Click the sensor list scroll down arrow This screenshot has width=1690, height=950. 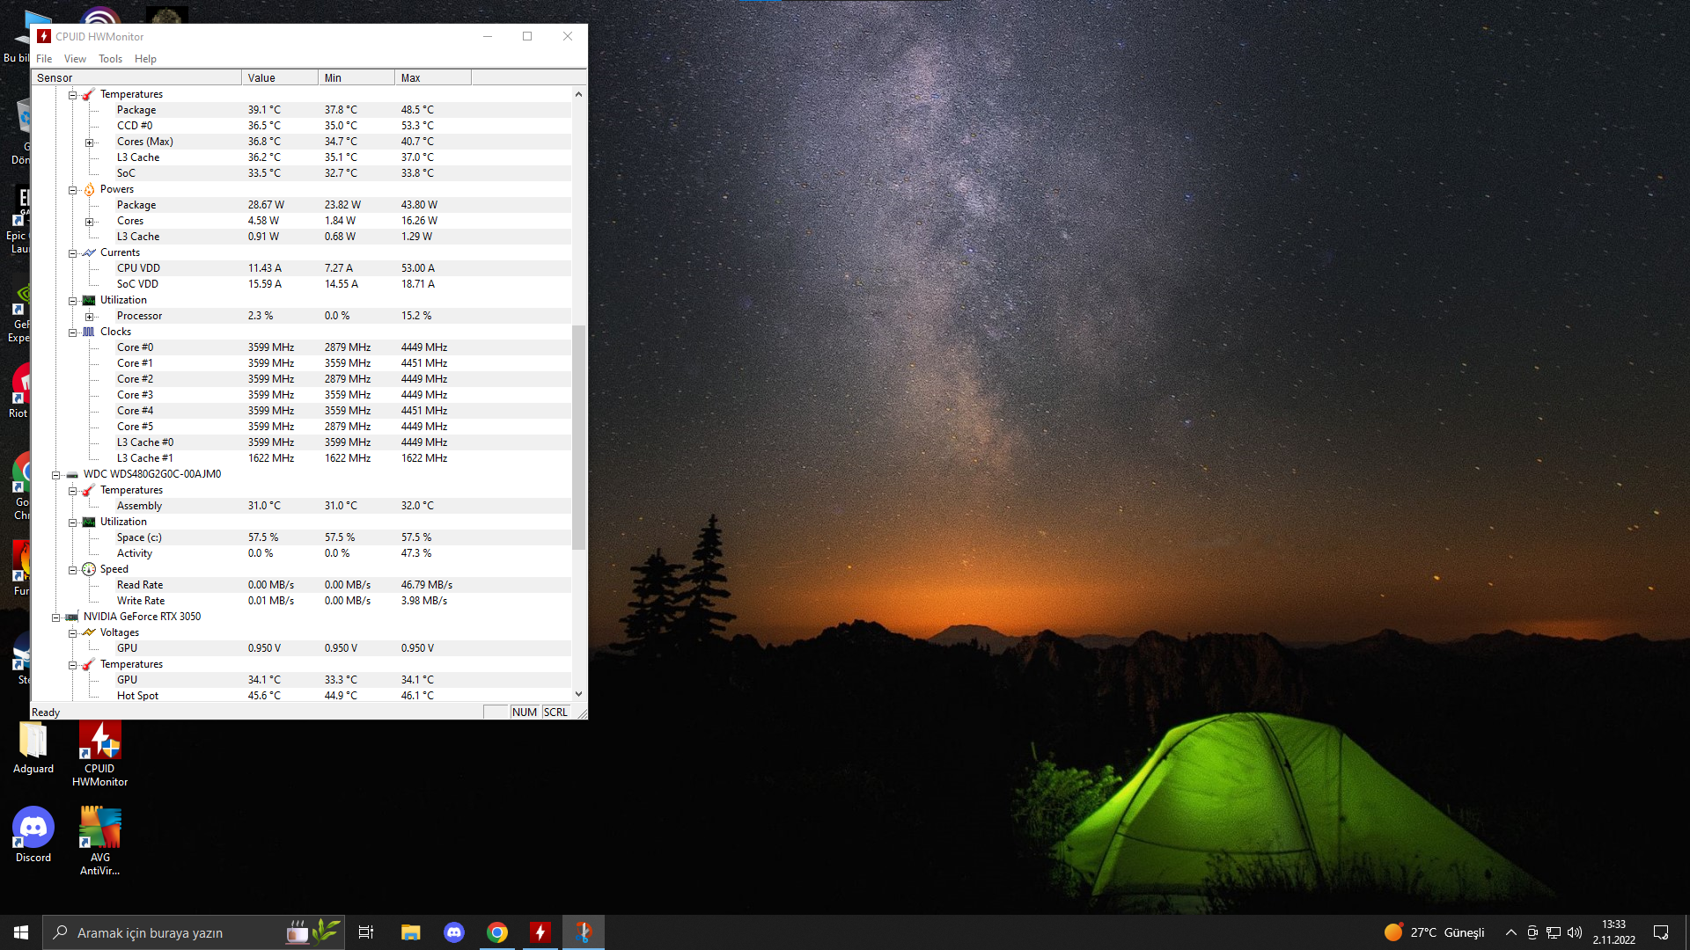pyautogui.click(x=578, y=694)
